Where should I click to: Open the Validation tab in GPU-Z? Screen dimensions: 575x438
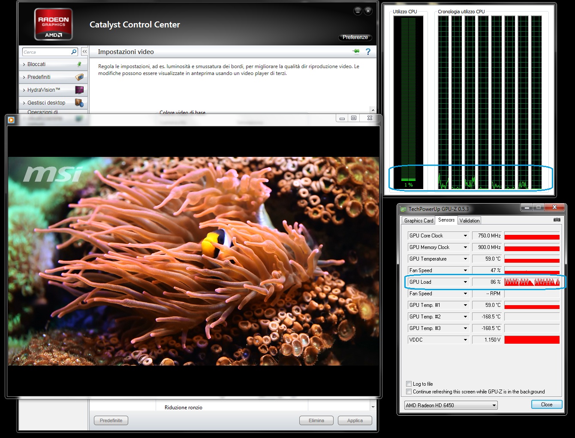point(469,221)
